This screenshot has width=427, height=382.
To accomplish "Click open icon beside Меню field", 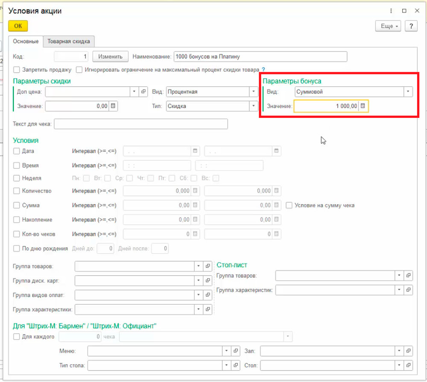I will point(236,351).
